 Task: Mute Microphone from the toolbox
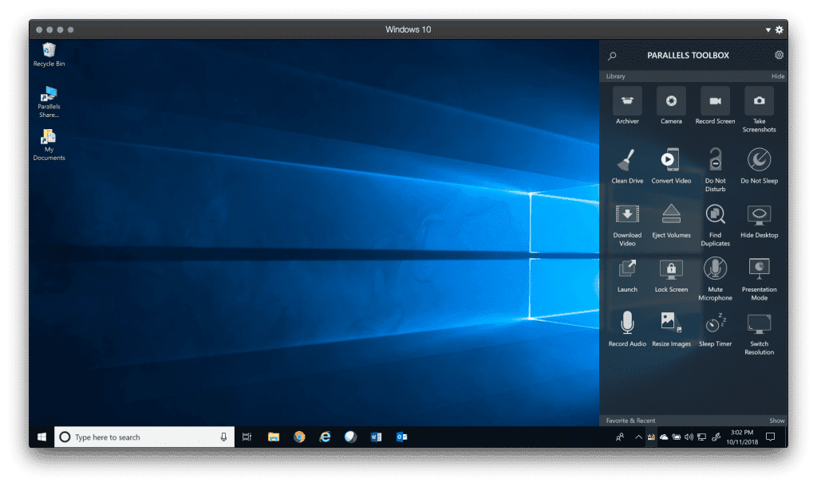[715, 269]
